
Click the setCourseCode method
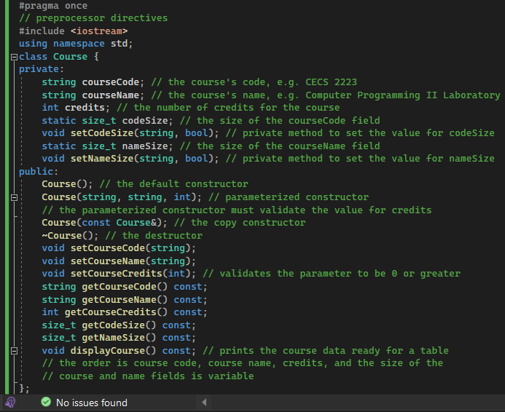[x=108, y=248]
